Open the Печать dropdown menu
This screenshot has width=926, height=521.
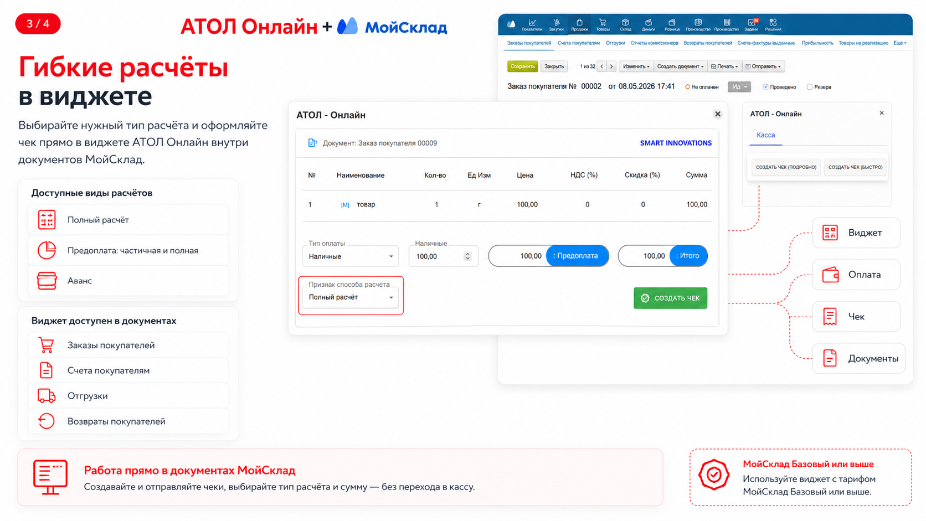(724, 66)
